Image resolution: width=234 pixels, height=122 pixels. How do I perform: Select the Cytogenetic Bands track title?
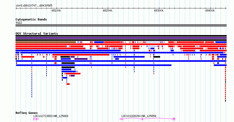[x=31, y=19]
